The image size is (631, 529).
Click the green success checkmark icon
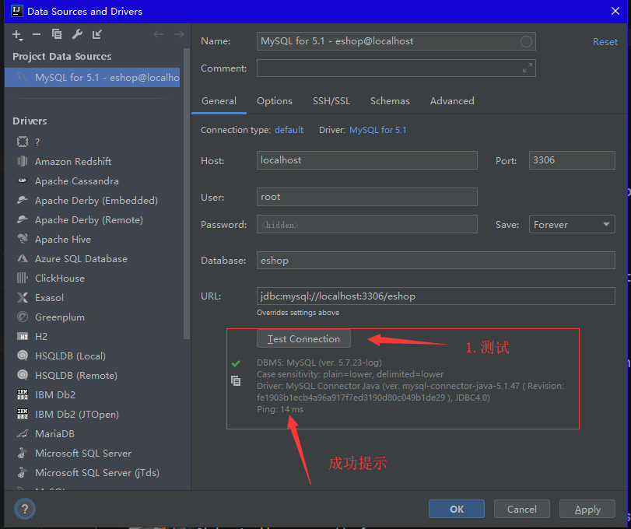tap(236, 363)
